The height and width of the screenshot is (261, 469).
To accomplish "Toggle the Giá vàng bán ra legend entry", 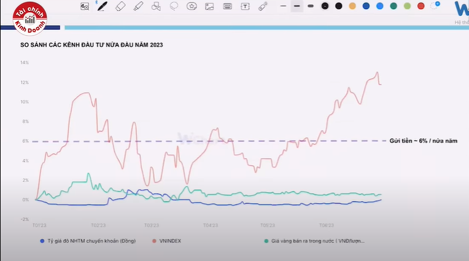I will pyautogui.click(x=314, y=241).
